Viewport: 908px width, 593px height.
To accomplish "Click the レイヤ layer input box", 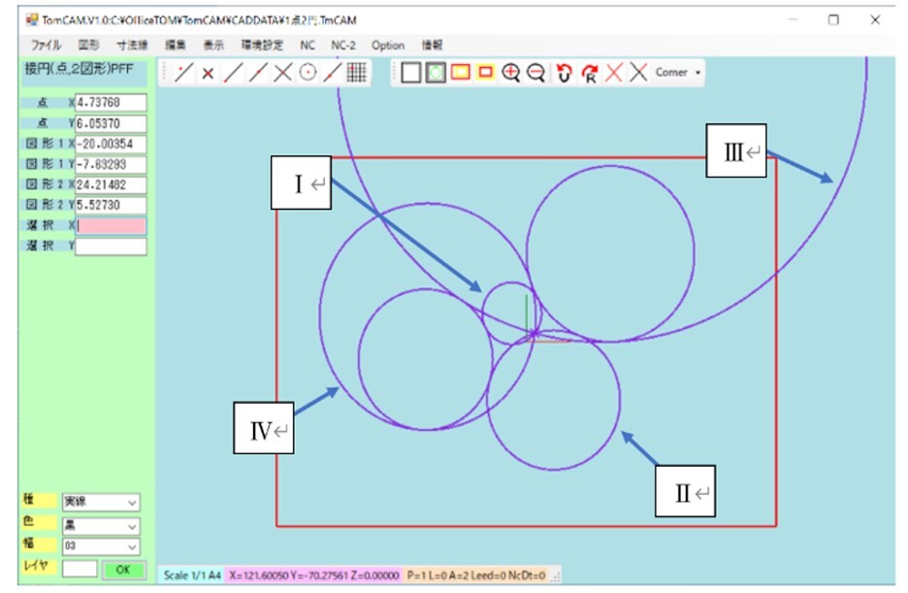I will click(80, 570).
